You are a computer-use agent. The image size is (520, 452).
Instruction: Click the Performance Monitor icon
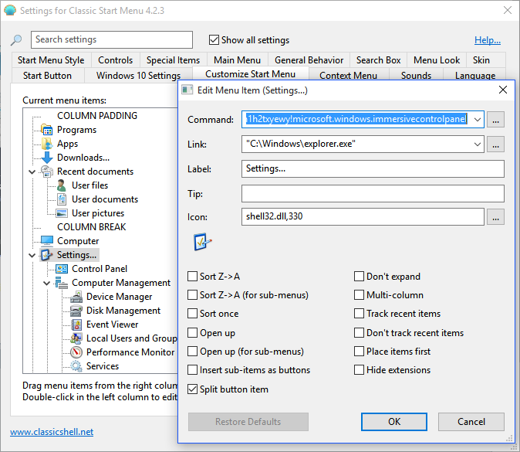click(76, 352)
